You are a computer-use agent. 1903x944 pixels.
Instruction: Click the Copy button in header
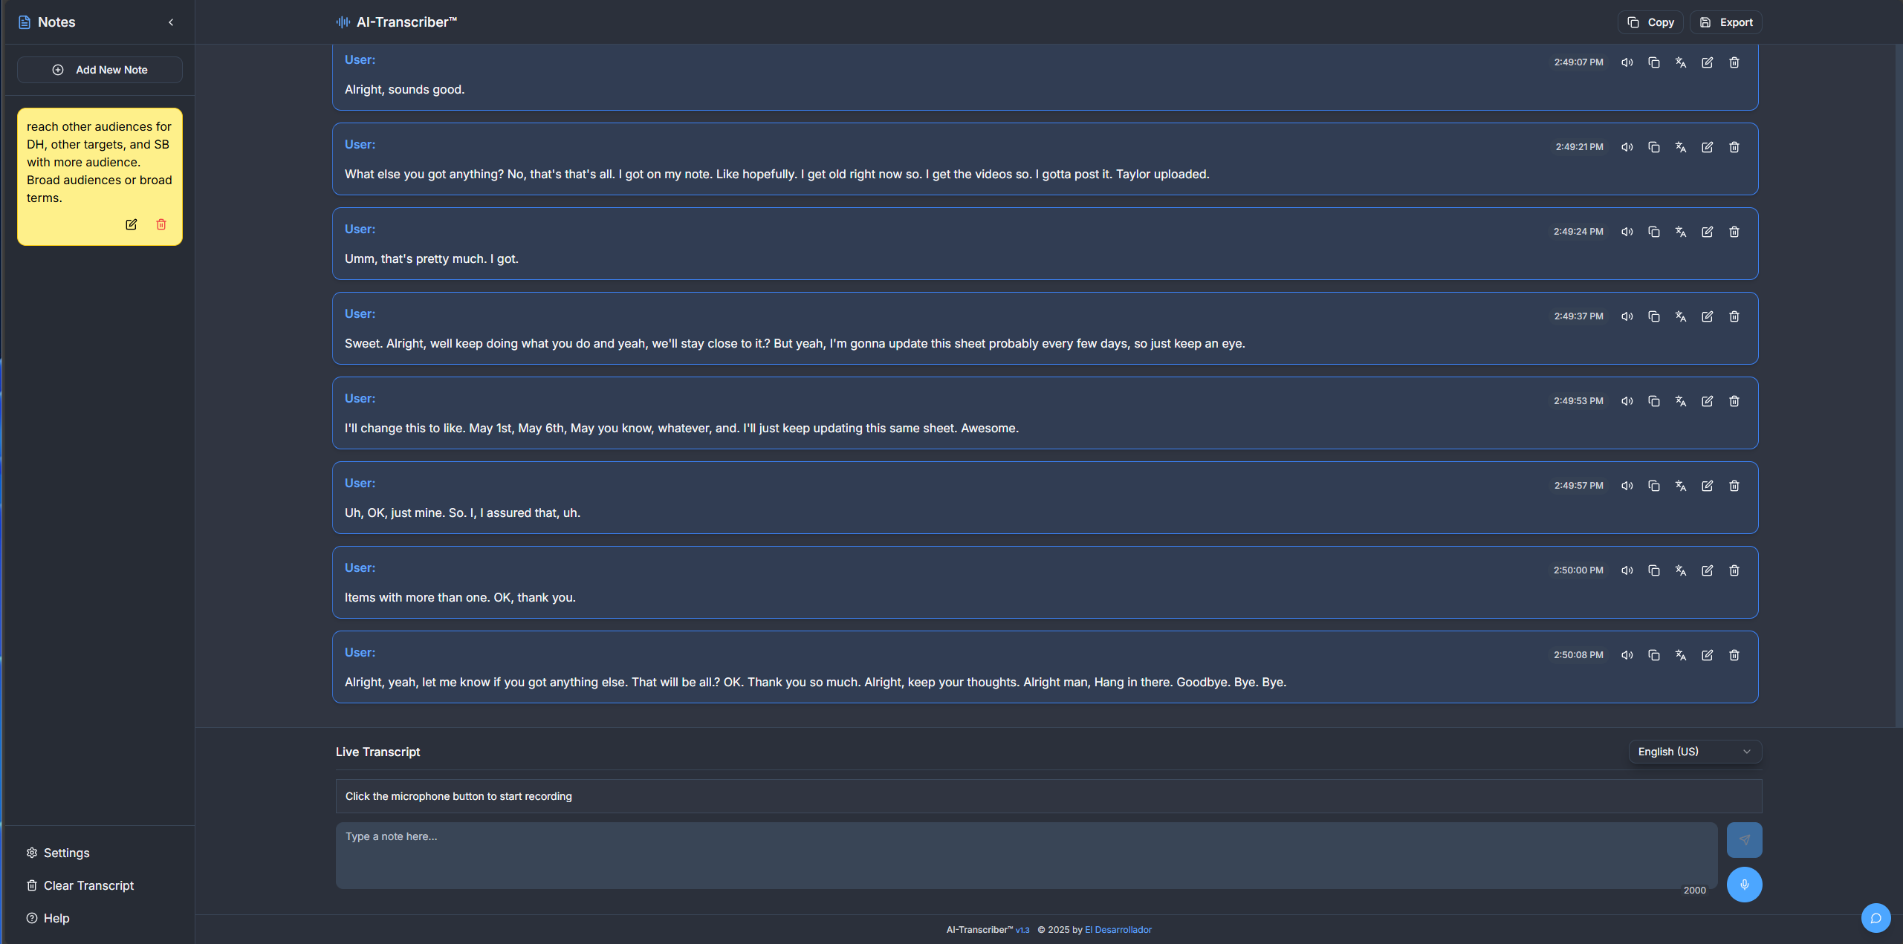click(x=1650, y=22)
